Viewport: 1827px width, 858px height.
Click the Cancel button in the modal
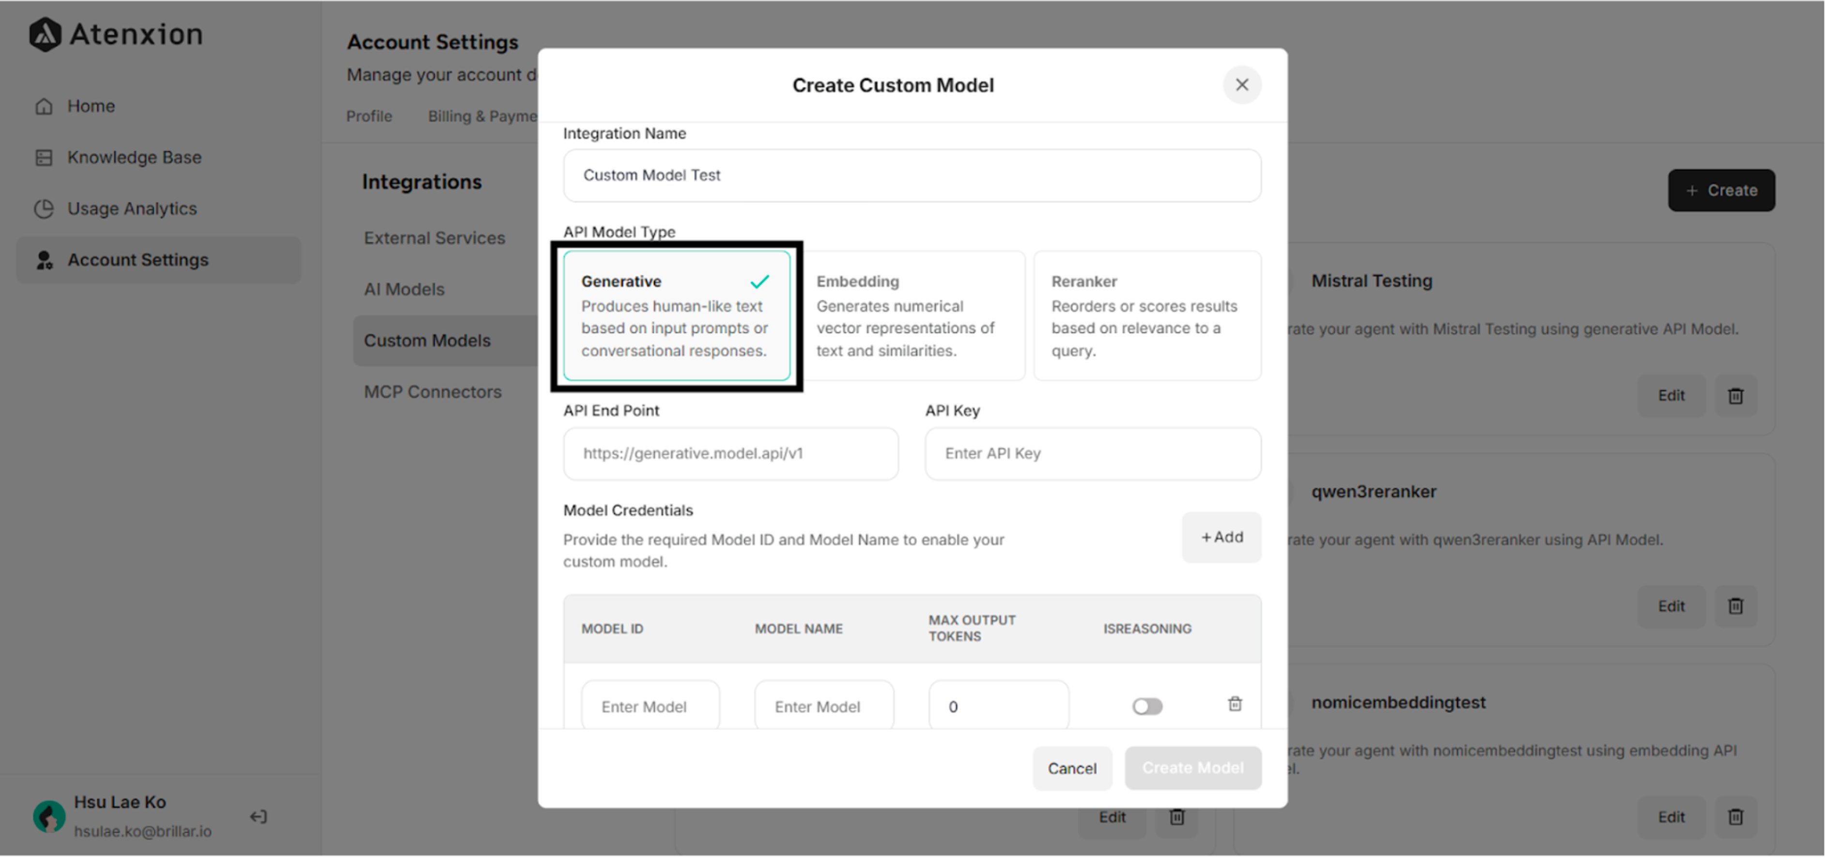pos(1072,768)
